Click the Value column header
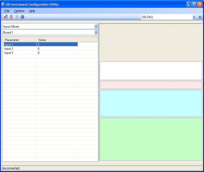Screen dimensions: 204x172 pyautogui.click(x=57, y=40)
